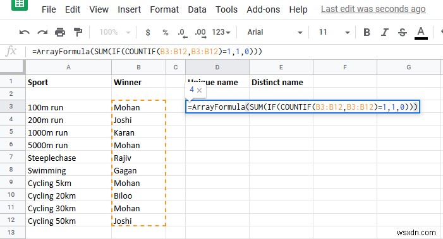Close the formula result preview tooltip
443x239 pixels.
(199, 90)
